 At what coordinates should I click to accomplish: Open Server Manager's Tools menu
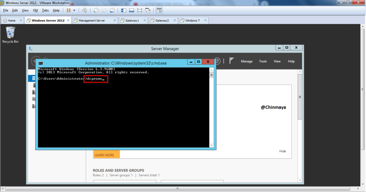pos(263,61)
